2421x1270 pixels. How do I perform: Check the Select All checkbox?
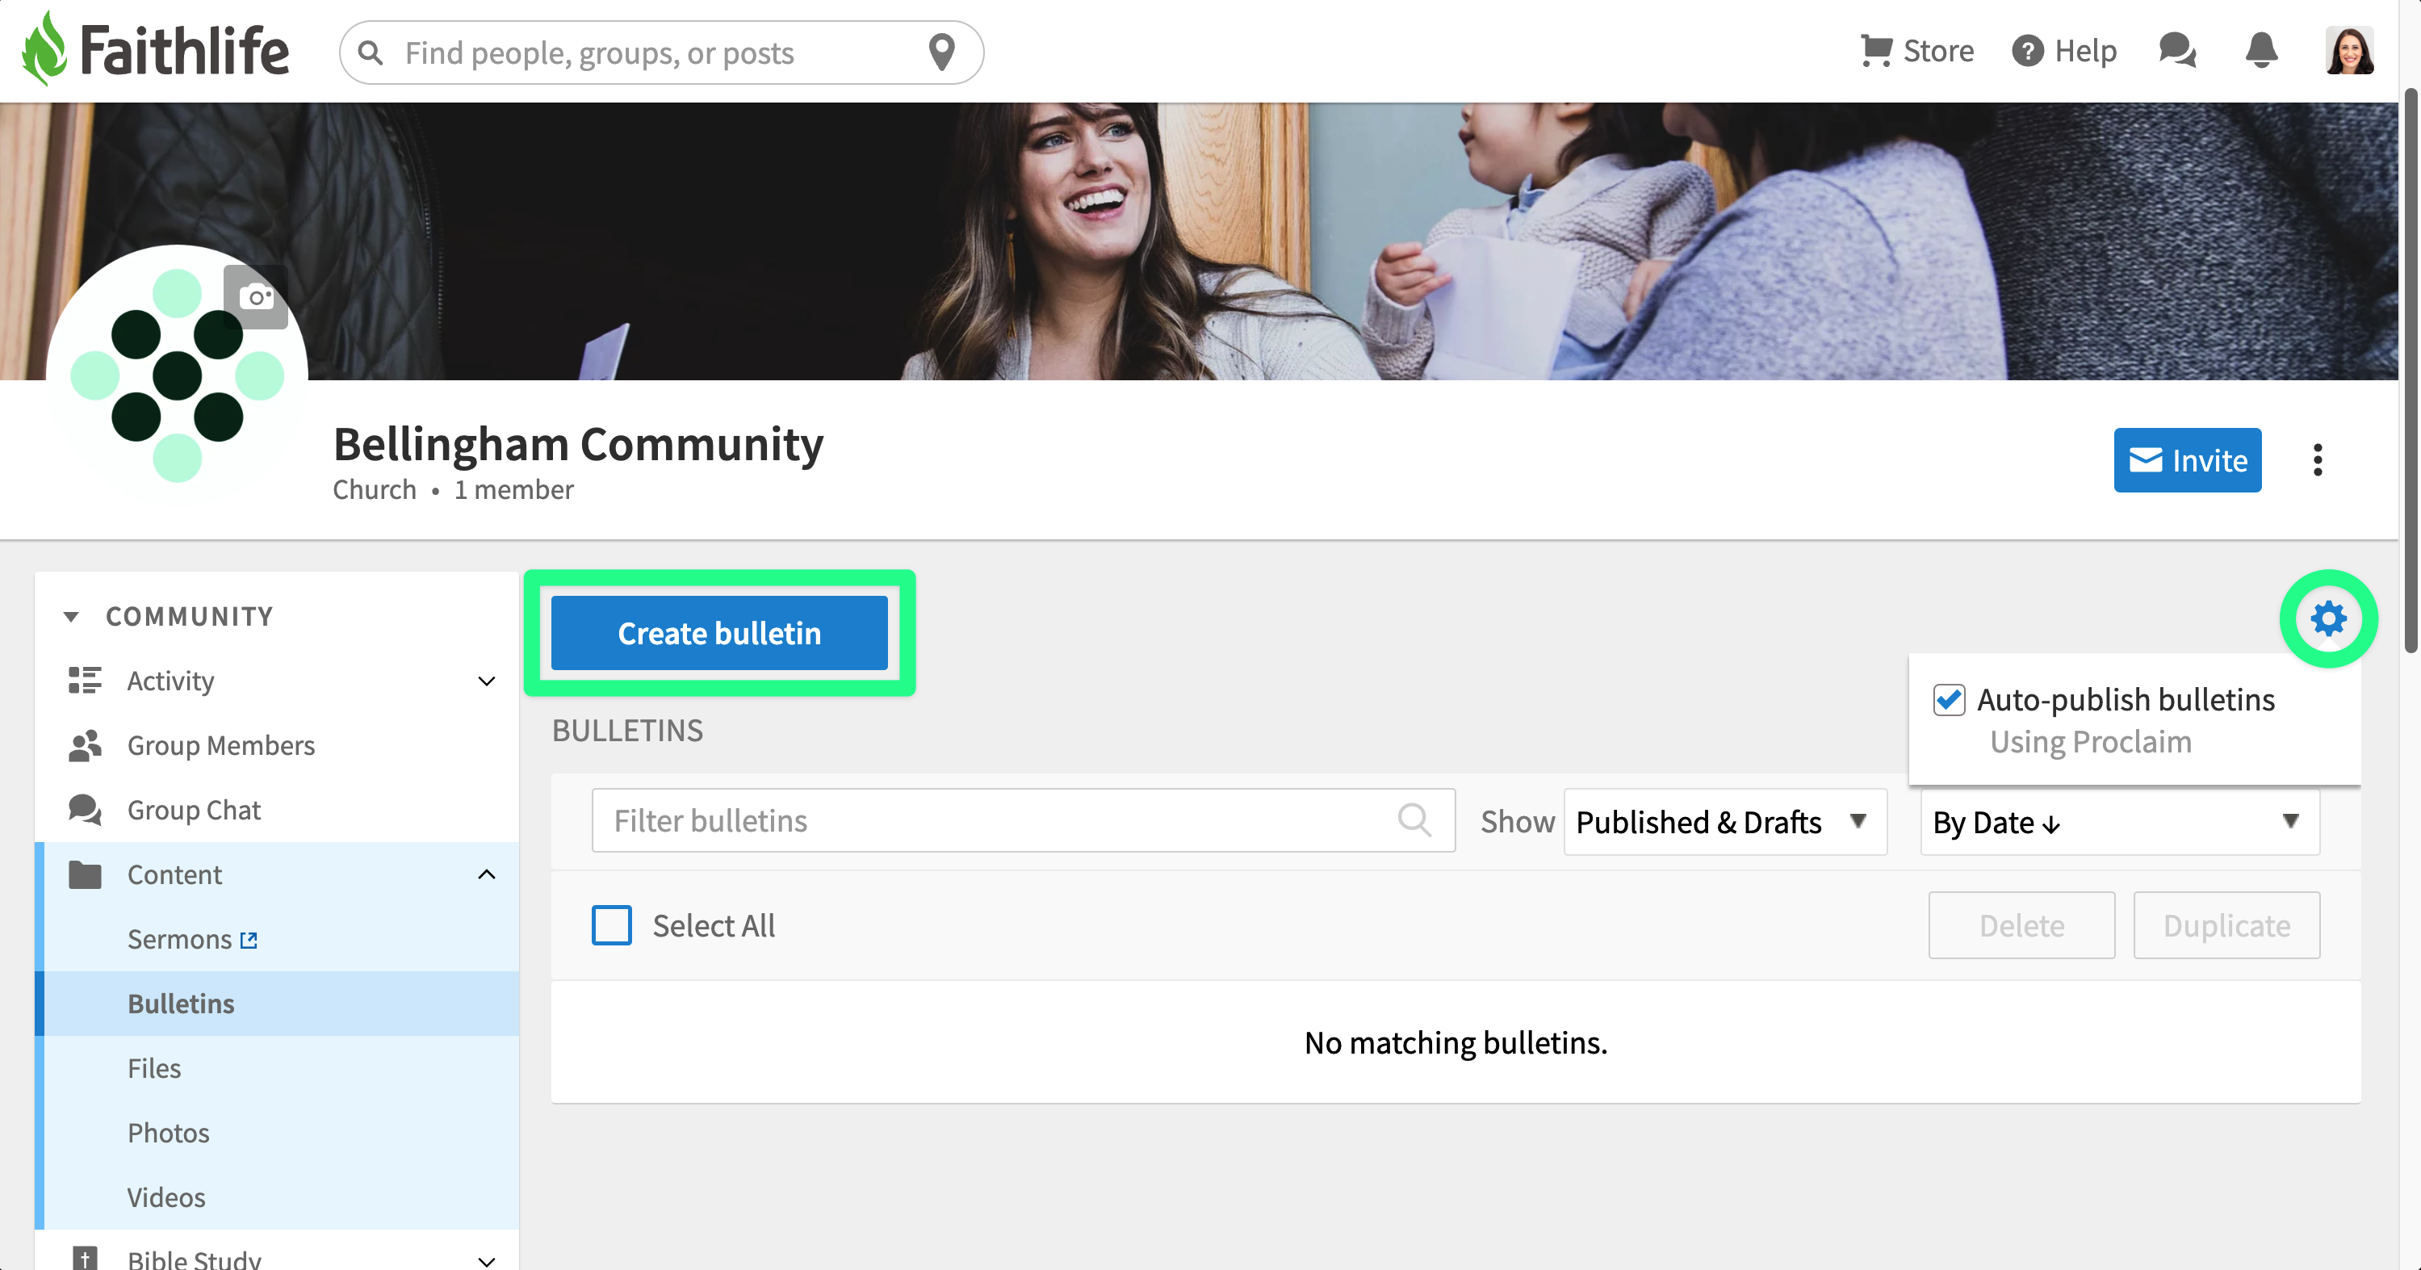612,925
